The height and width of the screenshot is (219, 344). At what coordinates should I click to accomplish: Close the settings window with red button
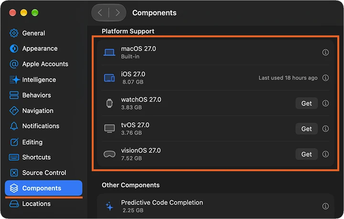coord(12,13)
